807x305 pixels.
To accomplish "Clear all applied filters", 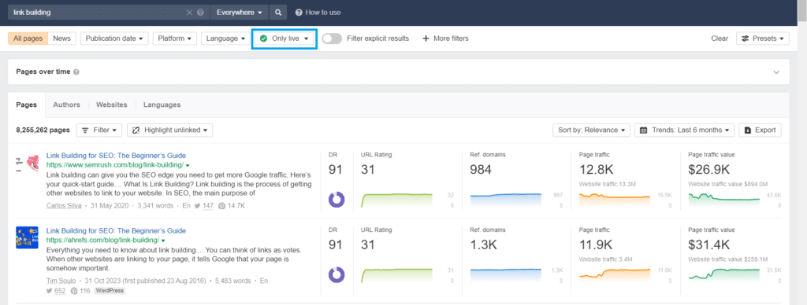I will (720, 39).
